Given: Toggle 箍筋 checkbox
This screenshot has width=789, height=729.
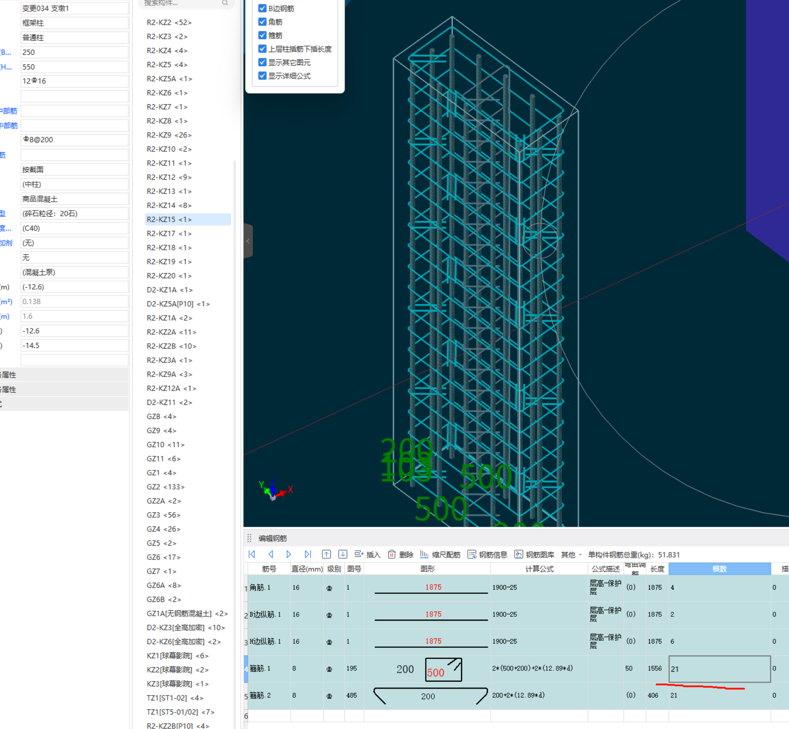Looking at the screenshot, I should [263, 35].
